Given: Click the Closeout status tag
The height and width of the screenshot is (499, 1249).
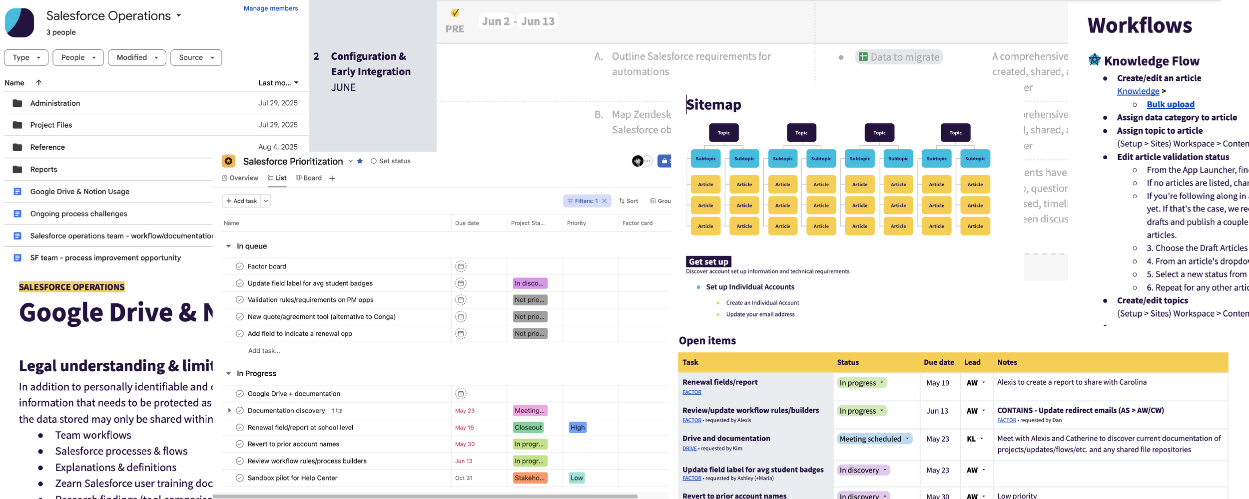Looking at the screenshot, I should coord(528,428).
